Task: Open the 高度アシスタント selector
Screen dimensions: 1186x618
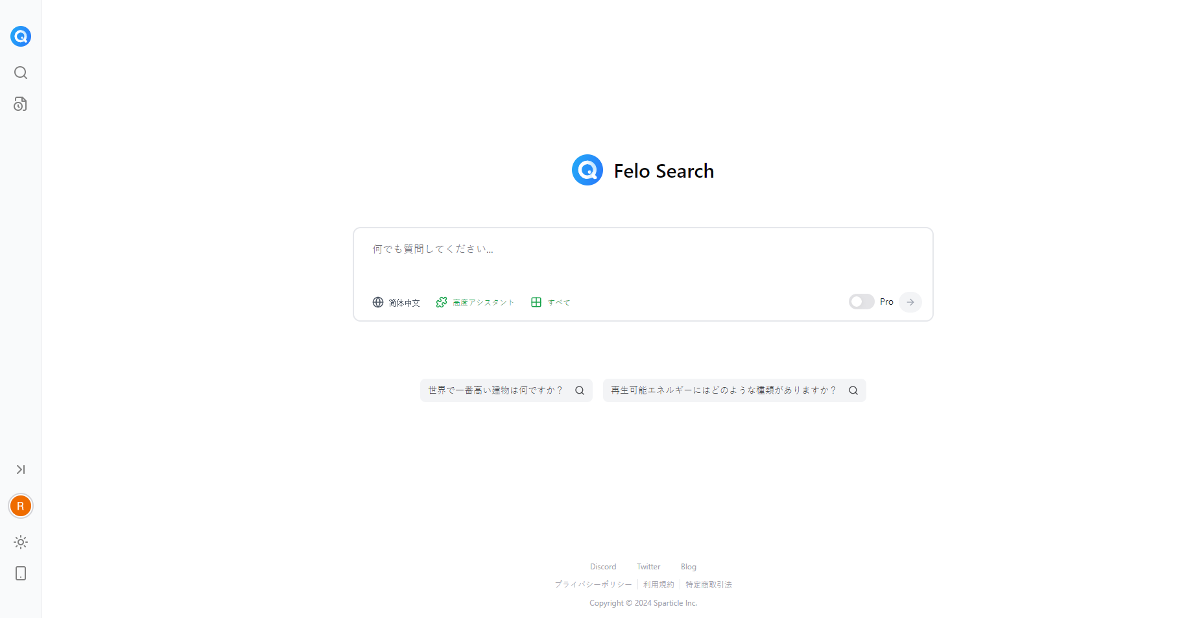Action: (x=475, y=302)
